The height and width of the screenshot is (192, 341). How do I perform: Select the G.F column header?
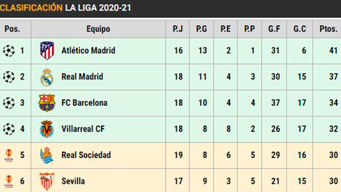click(x=274, y=29)
